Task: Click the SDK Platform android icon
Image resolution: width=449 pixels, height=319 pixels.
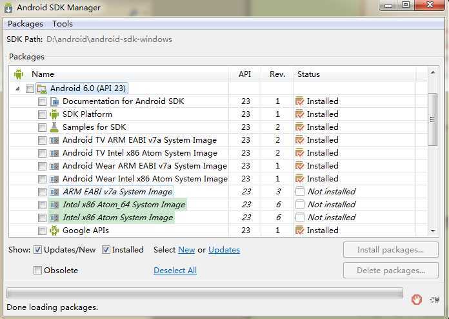Action: 54,114
